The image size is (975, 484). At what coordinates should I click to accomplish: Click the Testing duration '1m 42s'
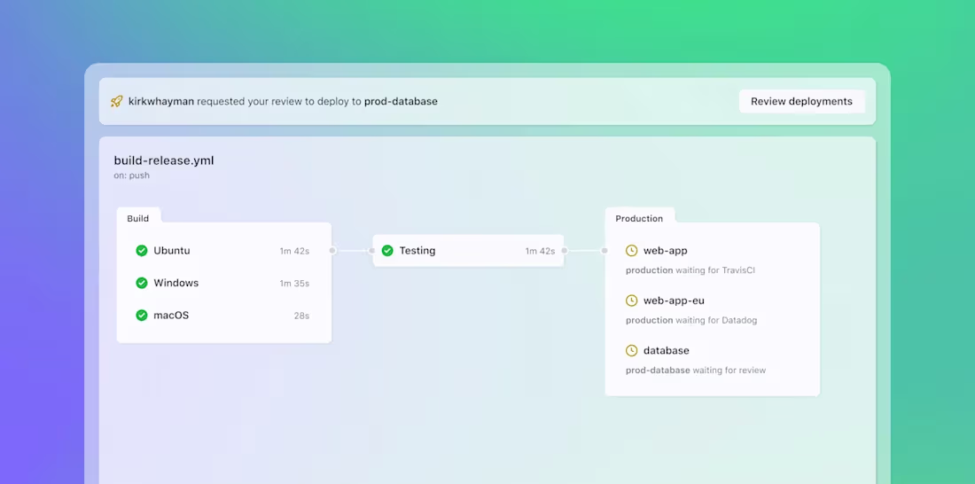540,252
